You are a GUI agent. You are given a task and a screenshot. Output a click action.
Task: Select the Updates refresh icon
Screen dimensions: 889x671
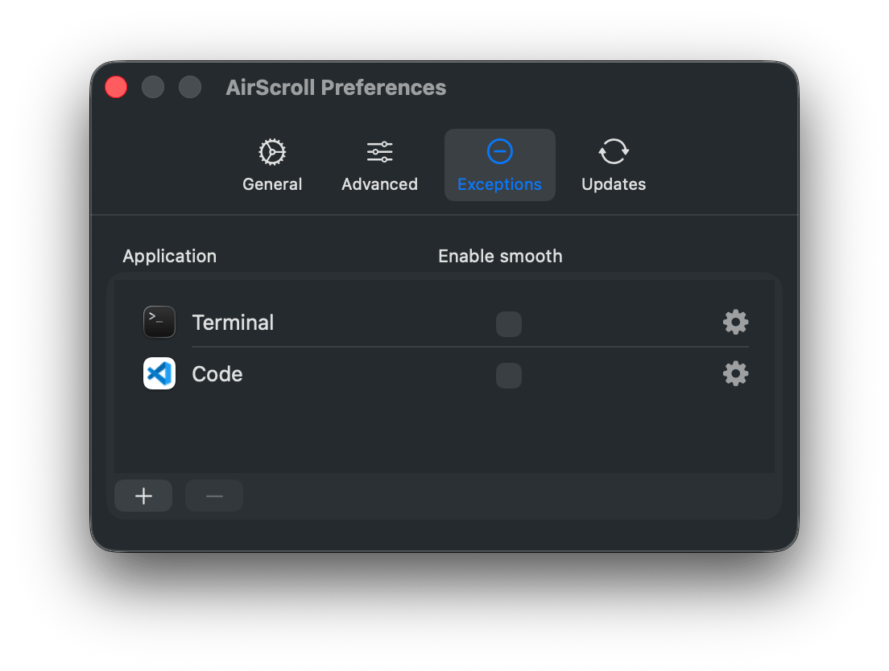click(613, 151)
